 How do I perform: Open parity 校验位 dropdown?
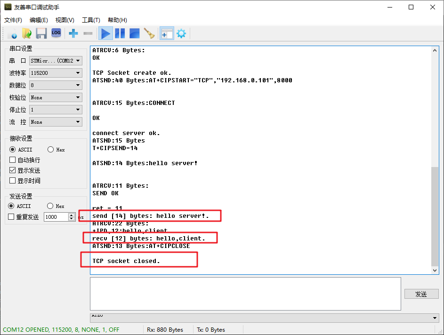pyautogui.click(x=56, y=97)
